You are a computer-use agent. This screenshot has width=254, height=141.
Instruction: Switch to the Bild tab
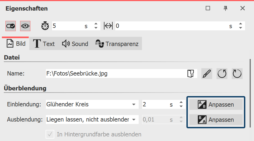click(16, 44)
